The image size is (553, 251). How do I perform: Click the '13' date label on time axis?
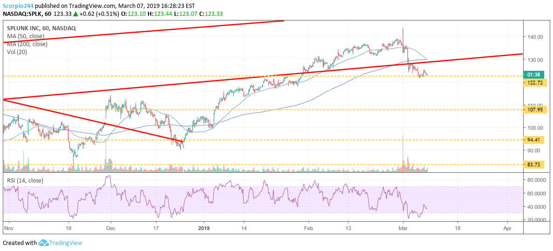pos(348,228)
